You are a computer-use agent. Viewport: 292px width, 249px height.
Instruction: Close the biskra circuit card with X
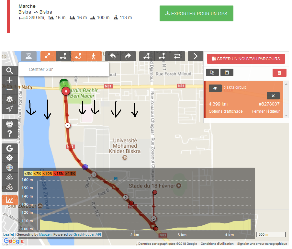click(x=273, y=96)
